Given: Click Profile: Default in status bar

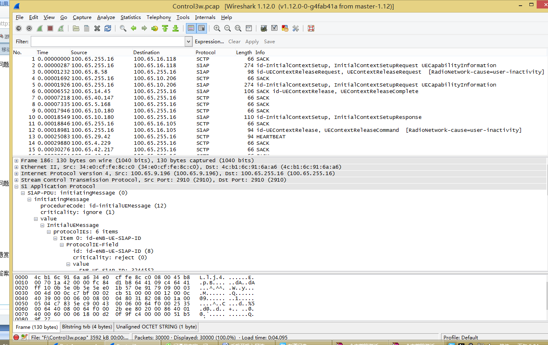Looking at the screenshot, I should (461, 337).
